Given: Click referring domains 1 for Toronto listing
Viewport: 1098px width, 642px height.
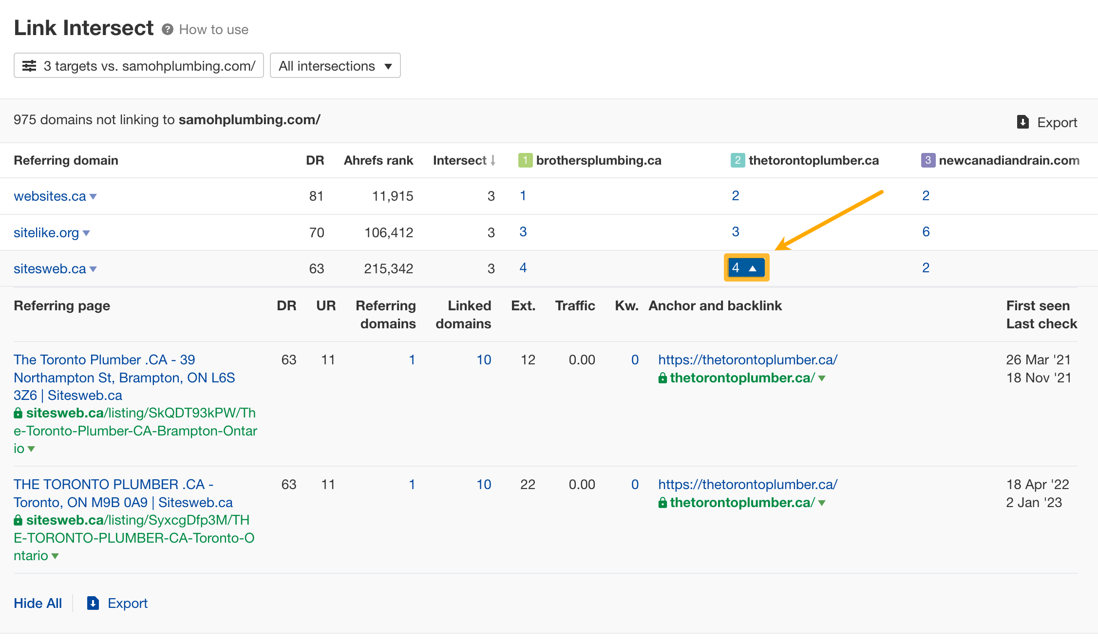Looking at the screenshot, I should [412, 485].
